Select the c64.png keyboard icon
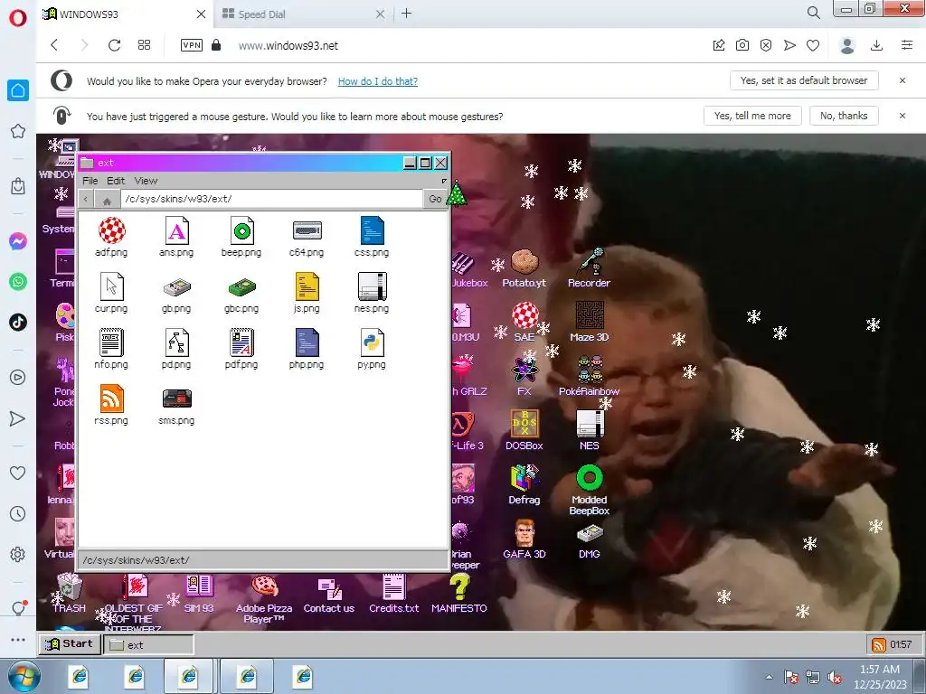Screen dimensions: 926x694 click(307, 230)
